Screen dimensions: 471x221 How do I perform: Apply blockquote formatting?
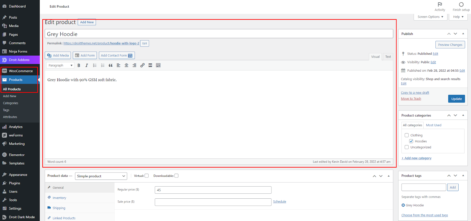(111, 65)
